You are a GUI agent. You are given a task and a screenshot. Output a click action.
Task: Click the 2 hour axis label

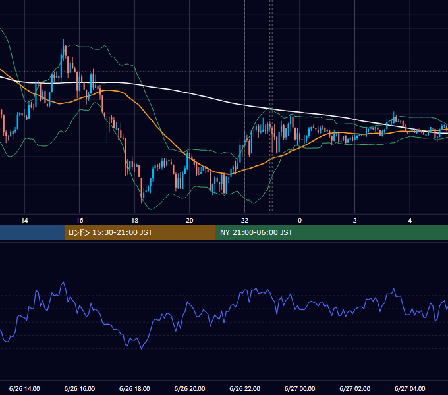(x=355, y=221)
